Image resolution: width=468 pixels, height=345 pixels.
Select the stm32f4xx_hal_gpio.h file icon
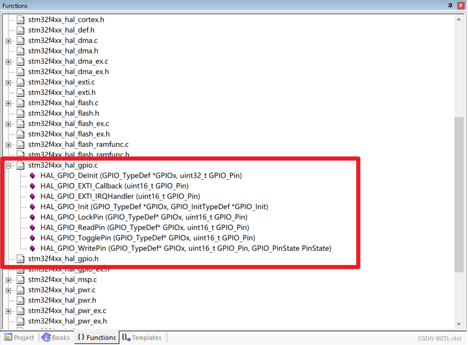tap(20, 259)
